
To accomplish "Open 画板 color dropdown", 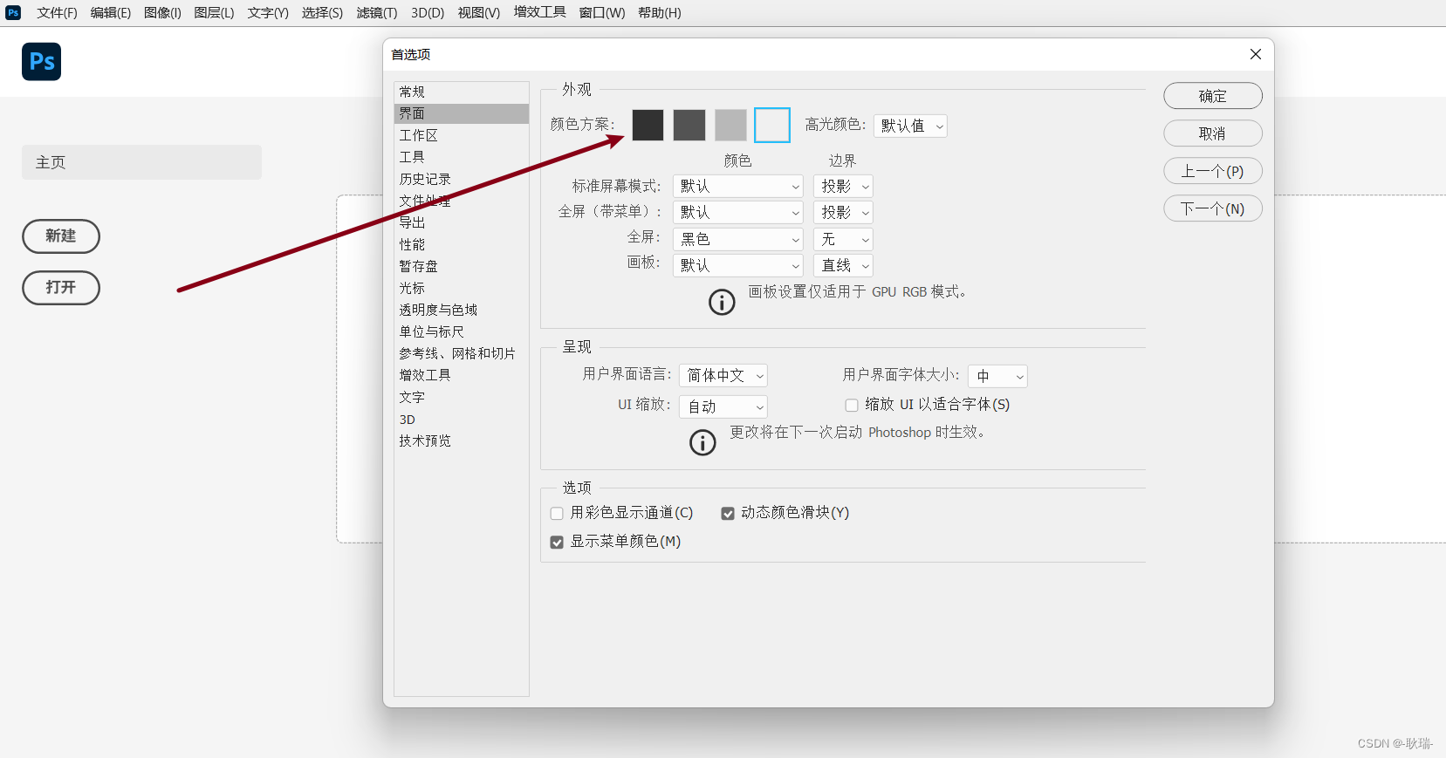I will 737,265.
